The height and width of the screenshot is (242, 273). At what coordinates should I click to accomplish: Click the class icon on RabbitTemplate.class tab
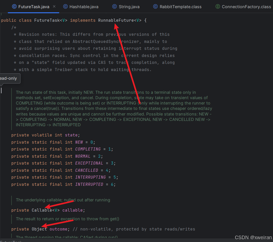[x=155, y=7]
